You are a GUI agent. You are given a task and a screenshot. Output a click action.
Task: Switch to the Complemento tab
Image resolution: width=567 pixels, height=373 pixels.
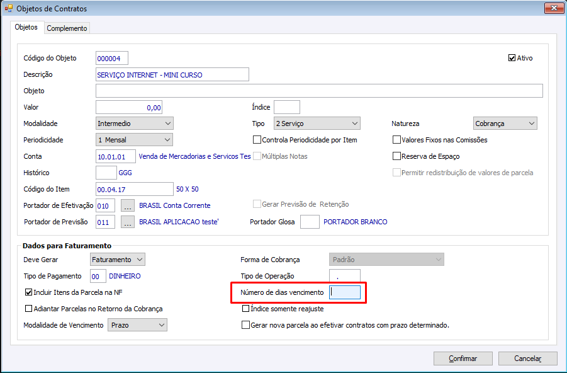[67, 28]
